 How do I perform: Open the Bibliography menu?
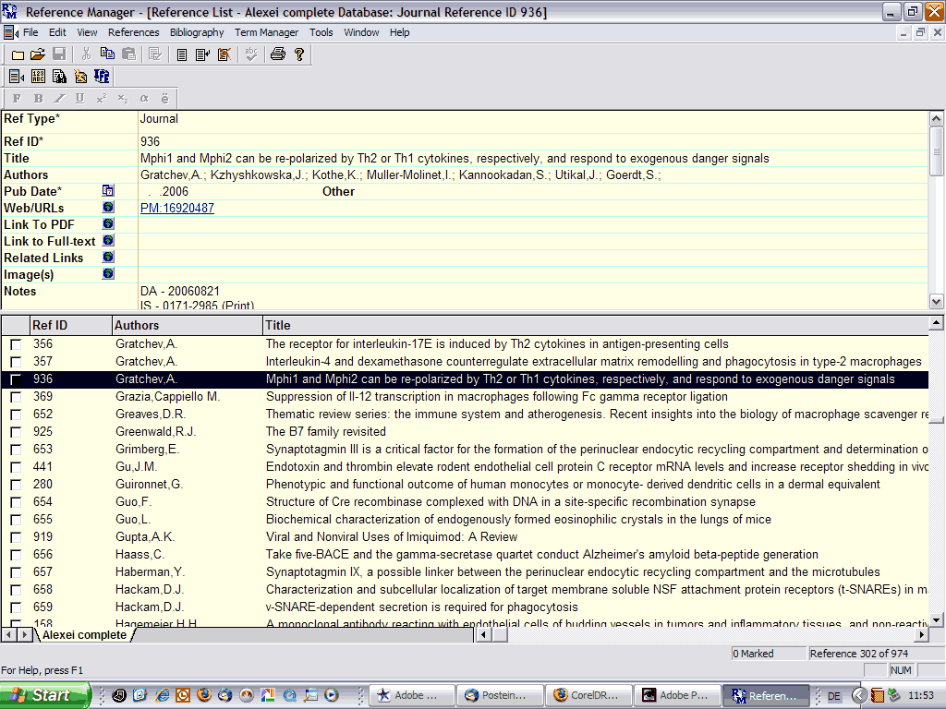point(197,32)
